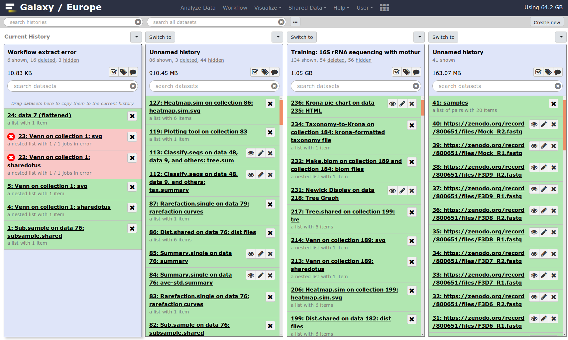Open options dropdown for the 910.45 MB history

[x=278, y=37]
